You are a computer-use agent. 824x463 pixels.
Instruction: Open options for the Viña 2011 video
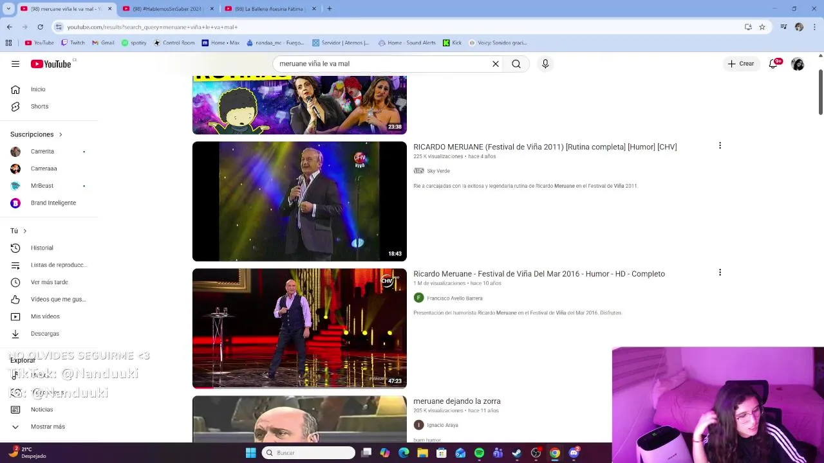point(720,146)
